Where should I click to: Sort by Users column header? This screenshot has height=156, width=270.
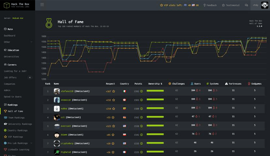pos(195,84)
